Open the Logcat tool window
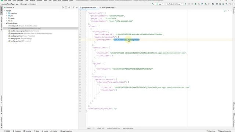This screenshot has width=235, height=132. pos(45,131)
